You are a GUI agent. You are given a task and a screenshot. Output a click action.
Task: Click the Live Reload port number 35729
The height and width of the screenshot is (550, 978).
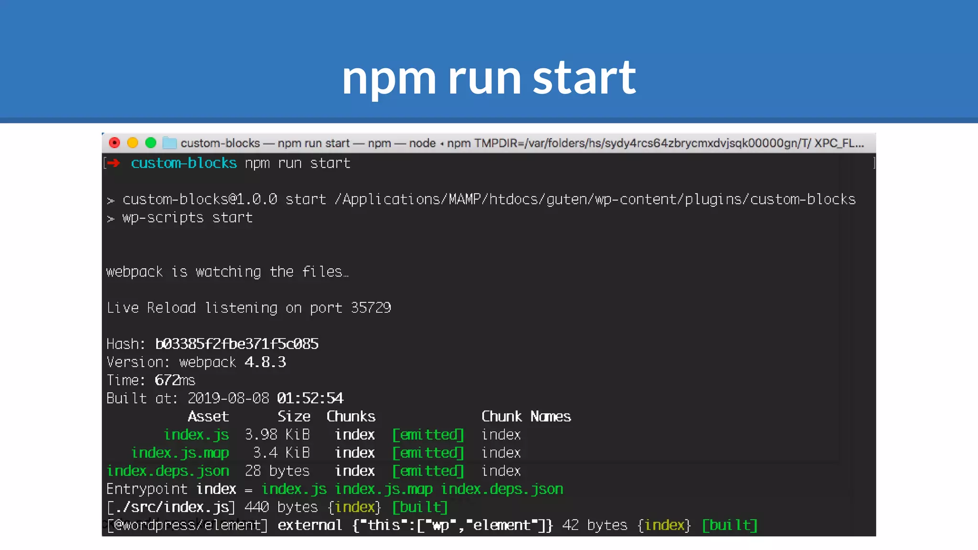tap(371, 308)
